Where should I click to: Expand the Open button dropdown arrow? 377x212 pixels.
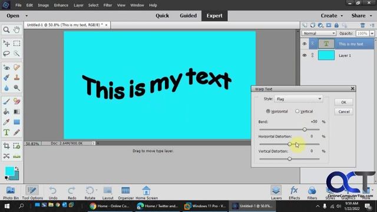27,16
